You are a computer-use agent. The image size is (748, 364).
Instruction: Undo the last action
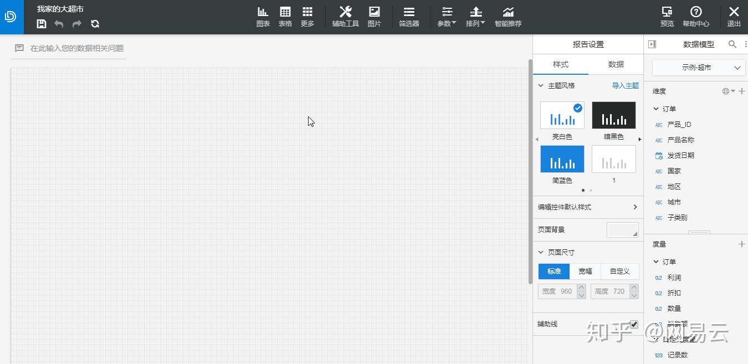(x=59, y=24)
